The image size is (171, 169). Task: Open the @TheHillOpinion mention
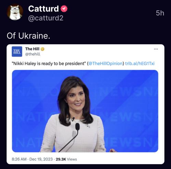105,63
